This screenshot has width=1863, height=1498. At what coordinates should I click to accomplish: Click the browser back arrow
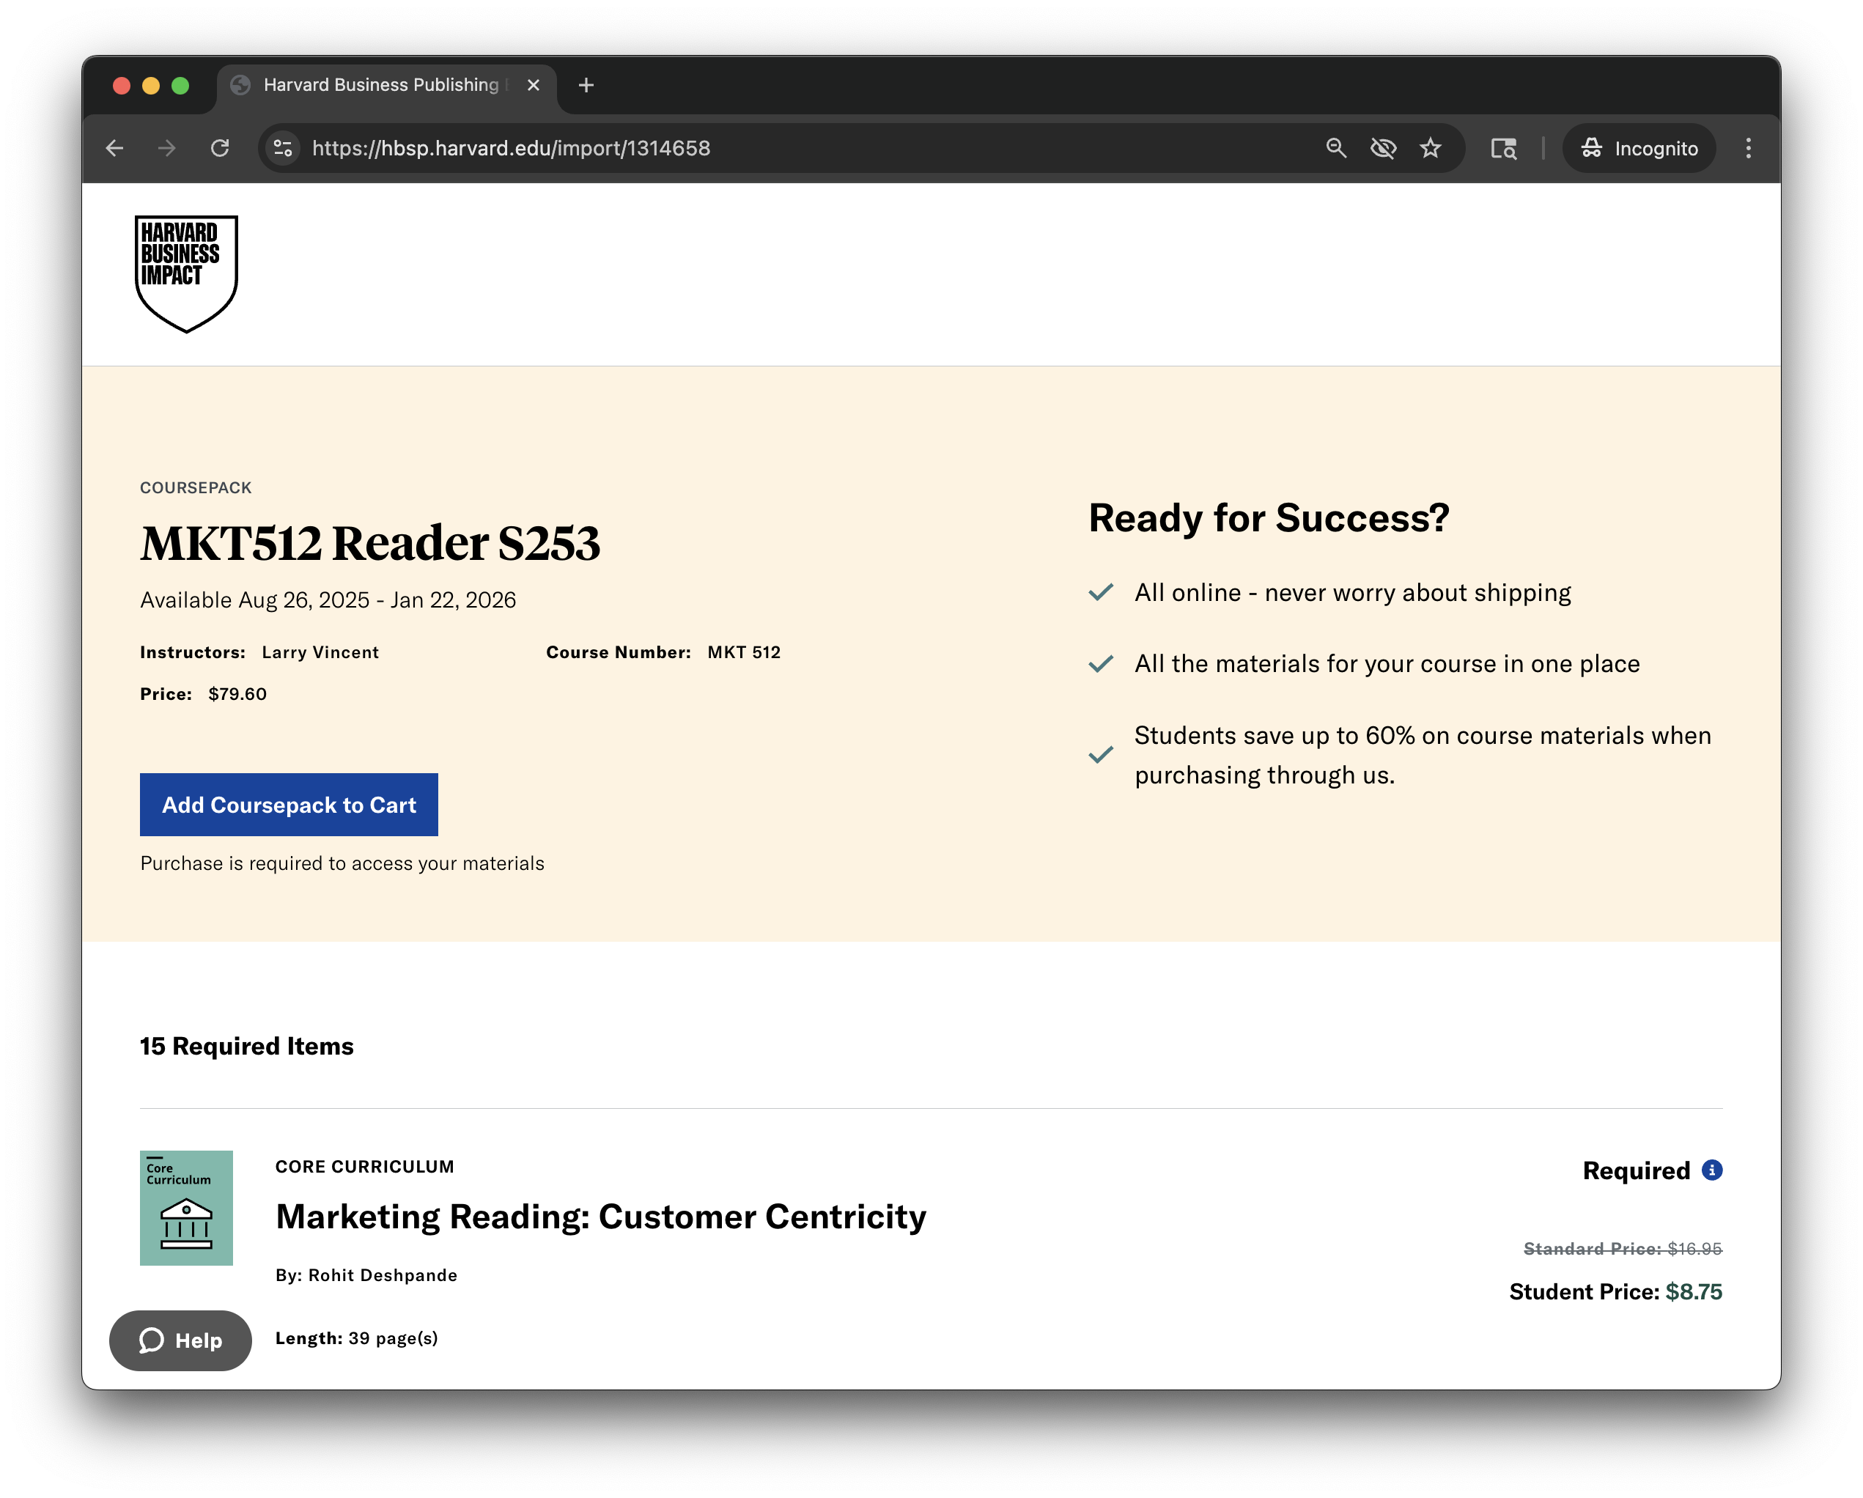pyautogui.click(x=115, y=149)
